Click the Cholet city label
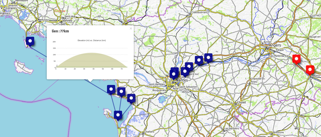Image resolution: width=321 pixels, height=137 pixels. pos(241,102)
